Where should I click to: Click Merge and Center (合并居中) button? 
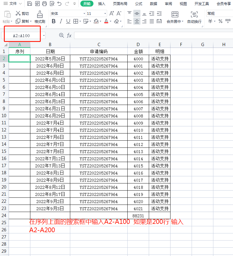click(x=175, y=17)
